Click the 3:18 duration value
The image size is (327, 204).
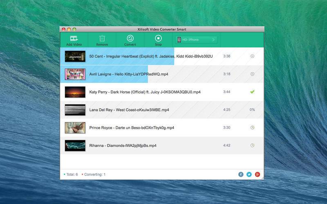point(227,74)
